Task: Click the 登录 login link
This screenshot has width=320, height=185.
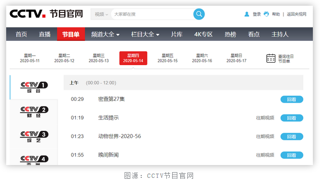Action: click(257, 14)
